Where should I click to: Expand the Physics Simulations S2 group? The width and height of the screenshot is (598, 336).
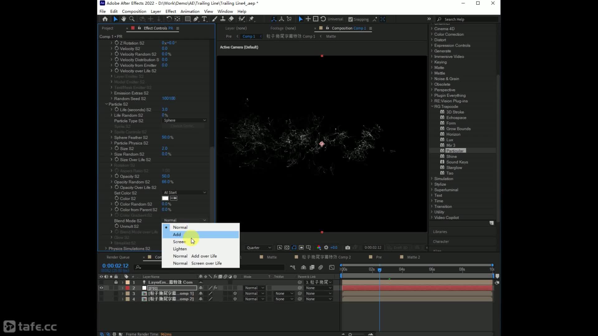106,249
